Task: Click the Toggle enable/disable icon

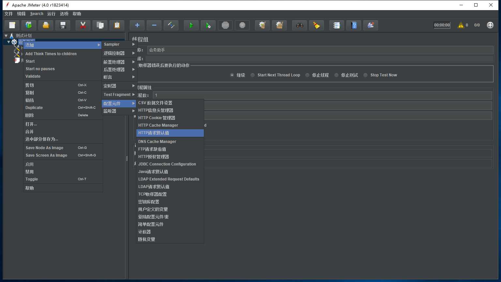Action: pyautogui.click(x=171, y=25)
